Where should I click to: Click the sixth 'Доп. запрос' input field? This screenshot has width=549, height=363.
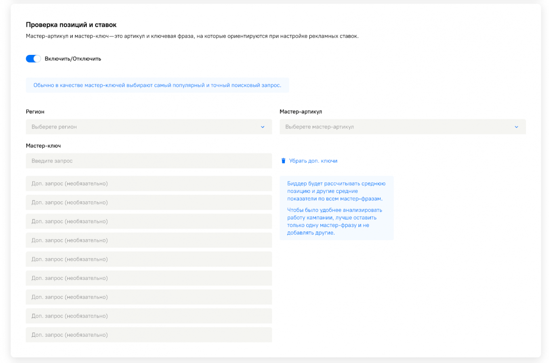149,278
